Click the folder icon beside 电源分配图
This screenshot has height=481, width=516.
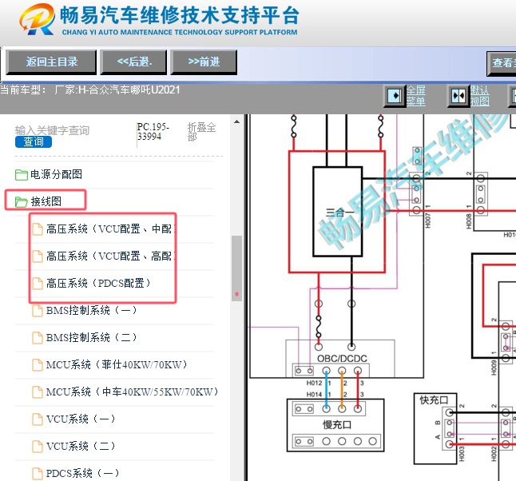22,175
